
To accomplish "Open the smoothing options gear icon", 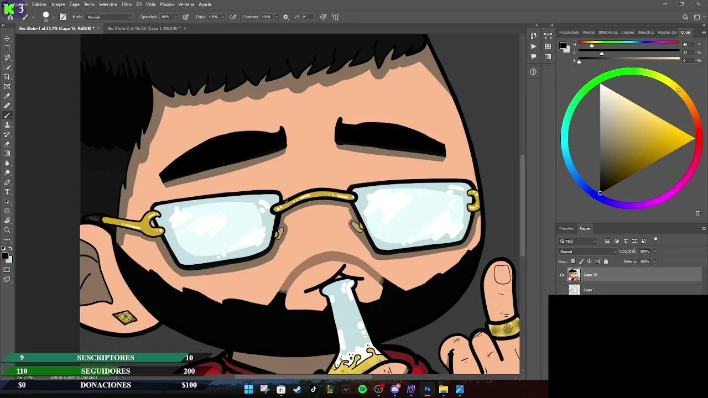I will pos(286,17).
